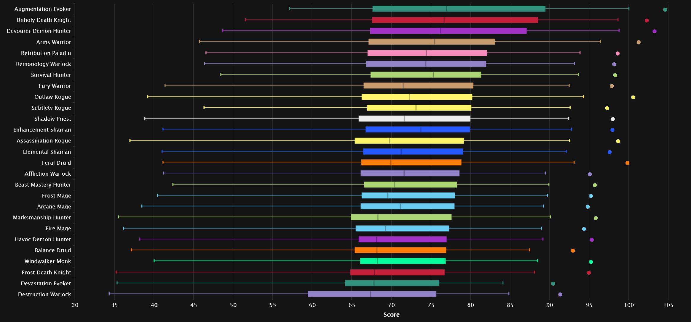
Task: Click the Marksmanship Hunter label
Action: pos(42,217)
